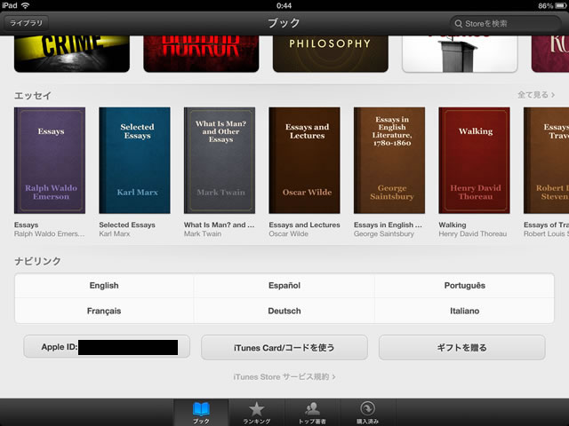
Task: Select the Deutsch quick link
Action: [284, 311]
